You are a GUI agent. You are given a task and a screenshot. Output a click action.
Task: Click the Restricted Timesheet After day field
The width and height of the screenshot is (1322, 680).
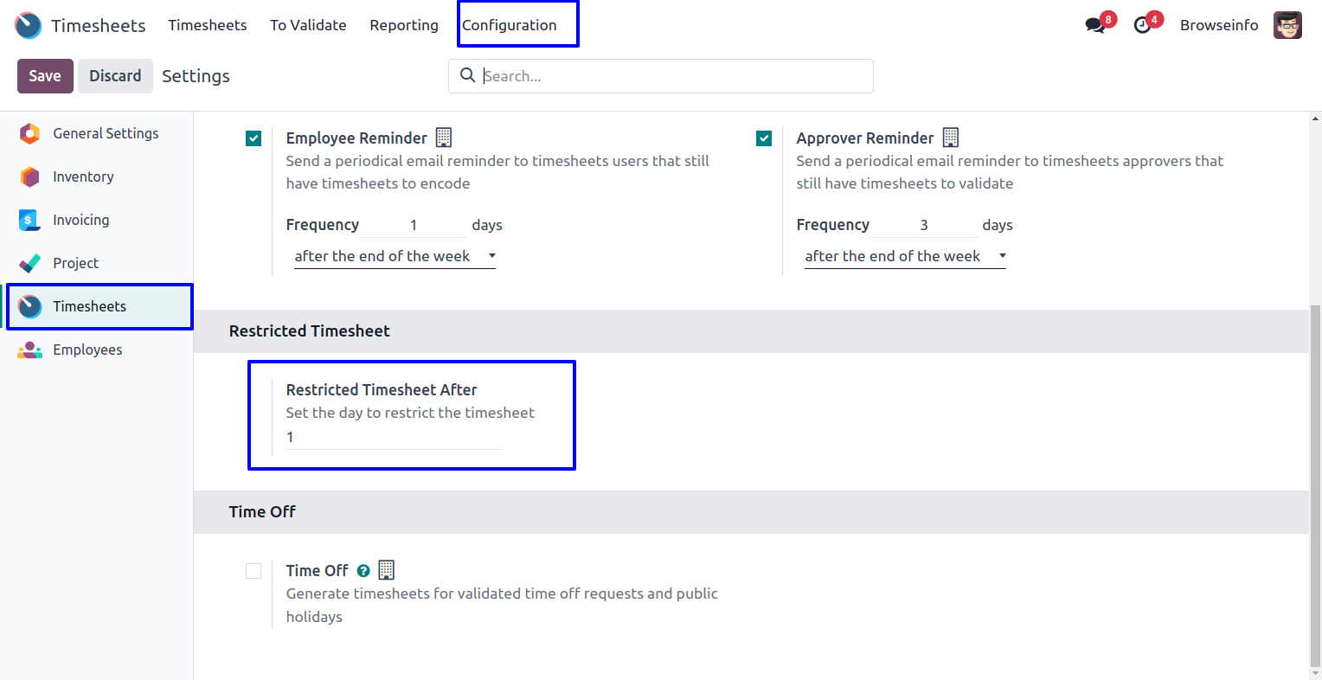(x=394, y=438)
